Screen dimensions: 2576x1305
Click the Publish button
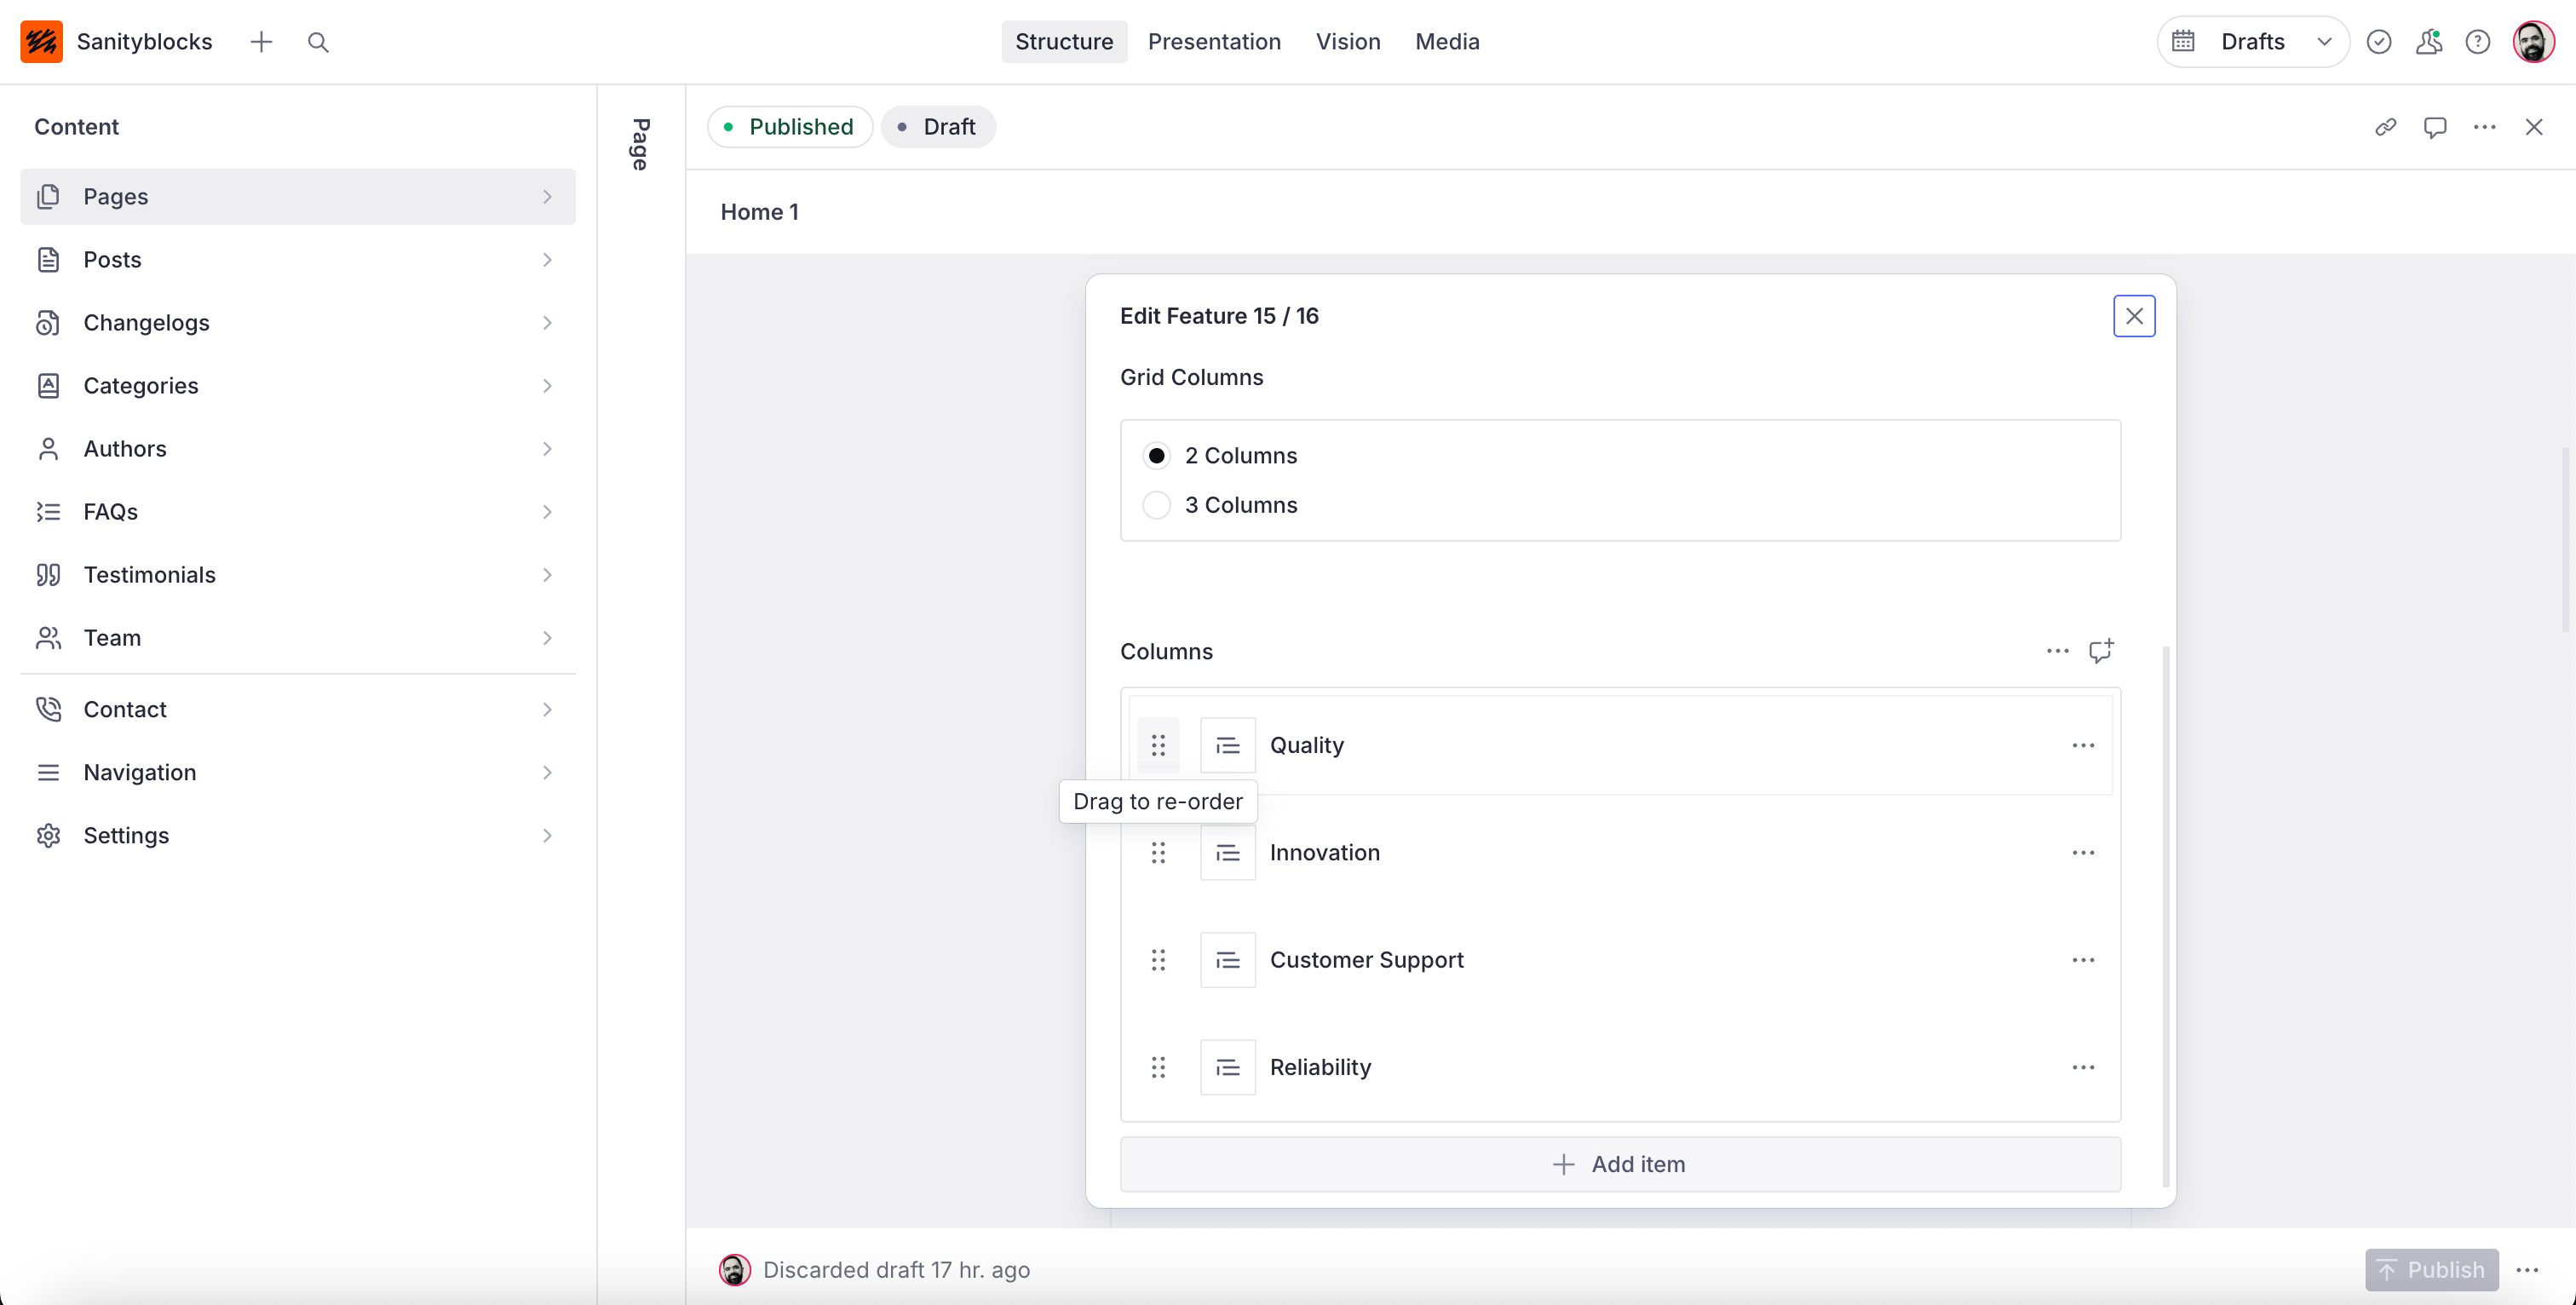pyautogui.click(x=2431, y=1270)
